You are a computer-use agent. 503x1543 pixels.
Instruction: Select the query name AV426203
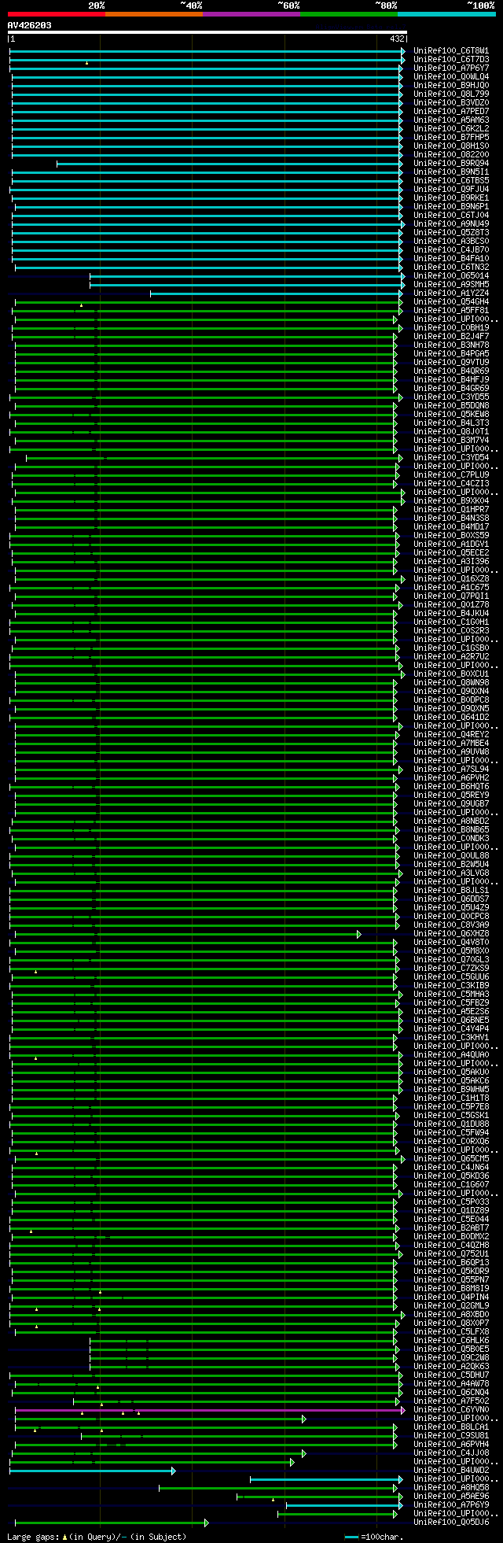coord(30,25)
